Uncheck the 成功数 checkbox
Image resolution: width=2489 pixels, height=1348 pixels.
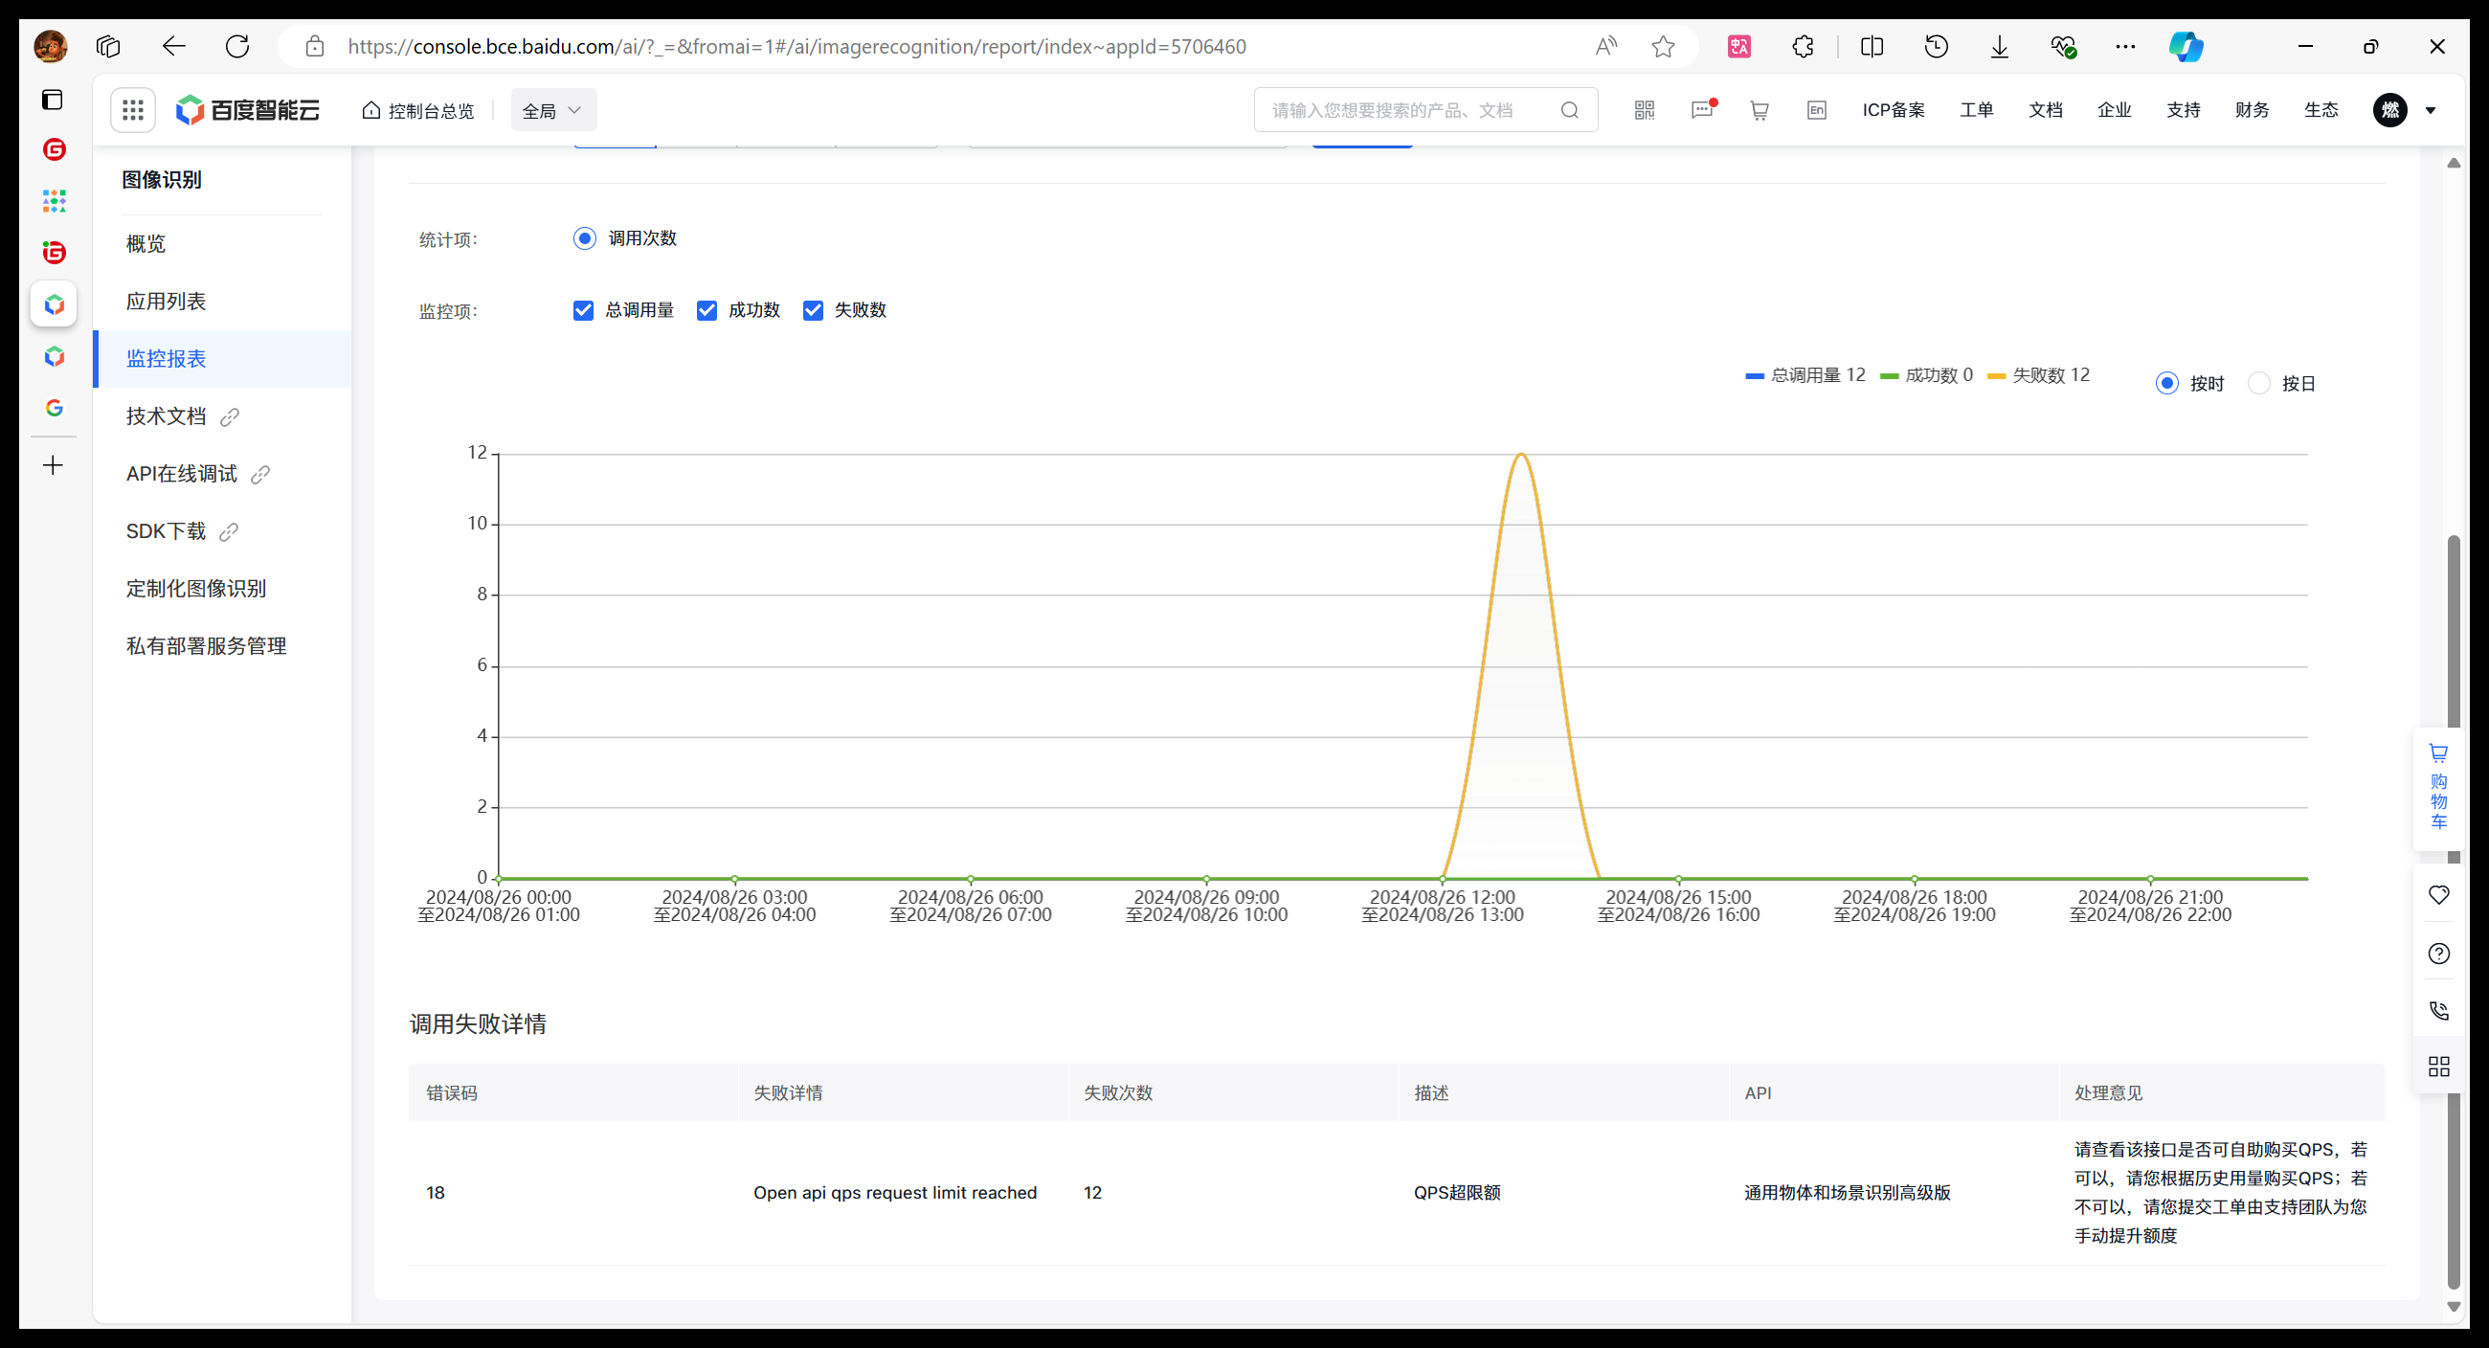coord(706,310)
